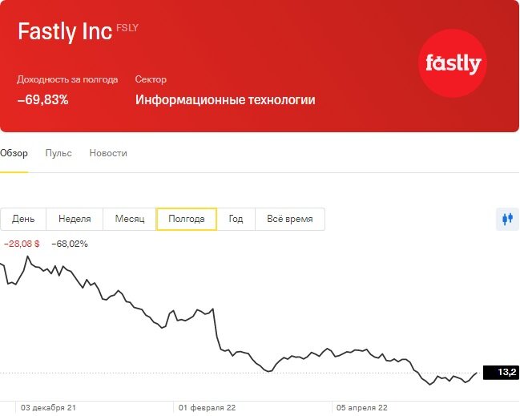Viewport: 520px width, 416px height.
Task: Click the 13,2 current price label
Action: pyautogui.click(x=501, y=372)
